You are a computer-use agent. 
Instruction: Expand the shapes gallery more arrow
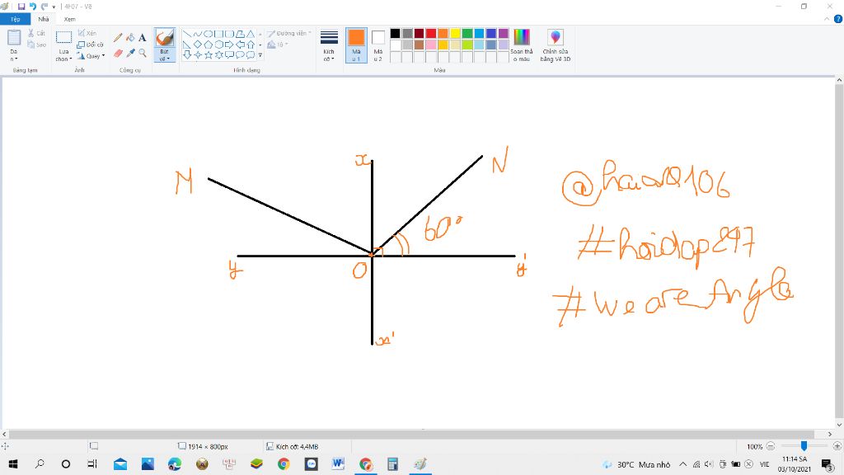260,55
